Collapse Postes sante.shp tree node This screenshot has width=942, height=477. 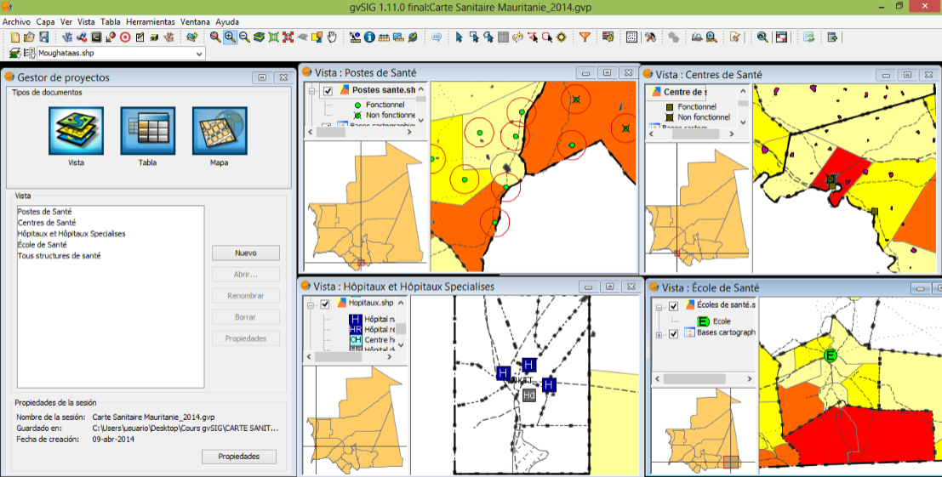click(312, 91)
